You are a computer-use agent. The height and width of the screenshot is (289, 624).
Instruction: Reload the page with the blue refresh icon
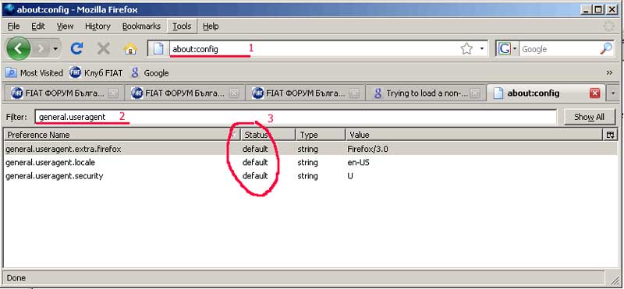tap(76, 49)
